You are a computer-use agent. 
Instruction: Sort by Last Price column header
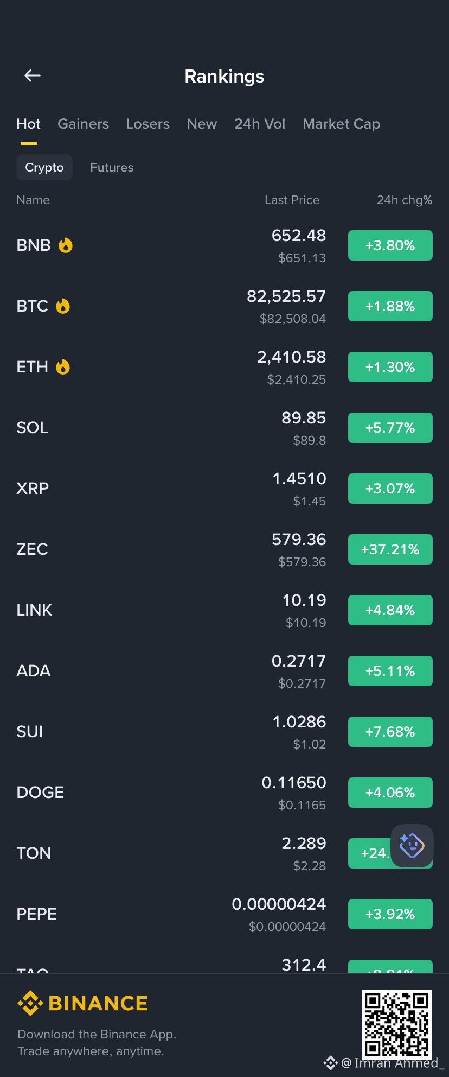click(x=292, y=200)
